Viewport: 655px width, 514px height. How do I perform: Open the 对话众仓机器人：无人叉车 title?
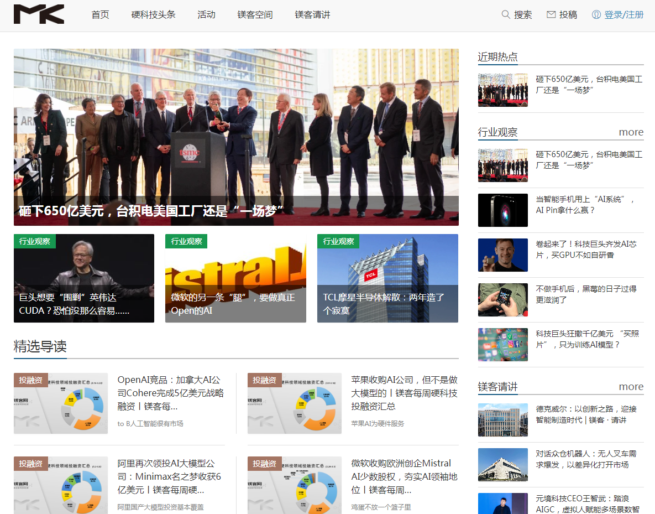(x=586, y=459)
